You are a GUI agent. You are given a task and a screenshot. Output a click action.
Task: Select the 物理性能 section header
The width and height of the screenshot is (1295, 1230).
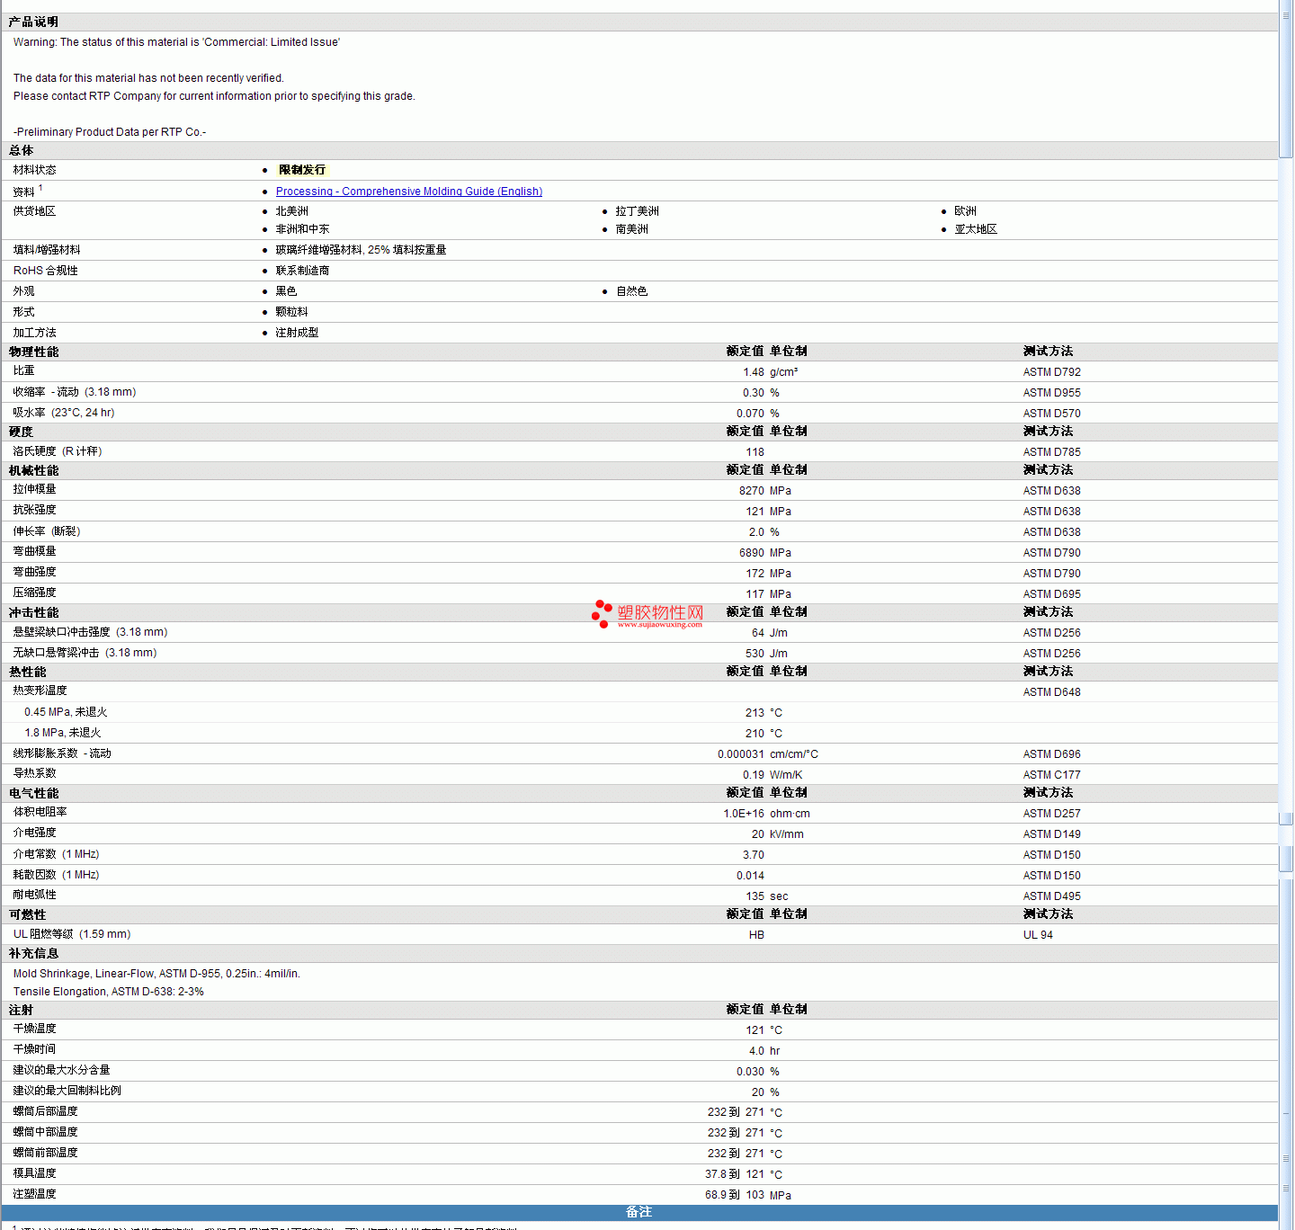34,352
